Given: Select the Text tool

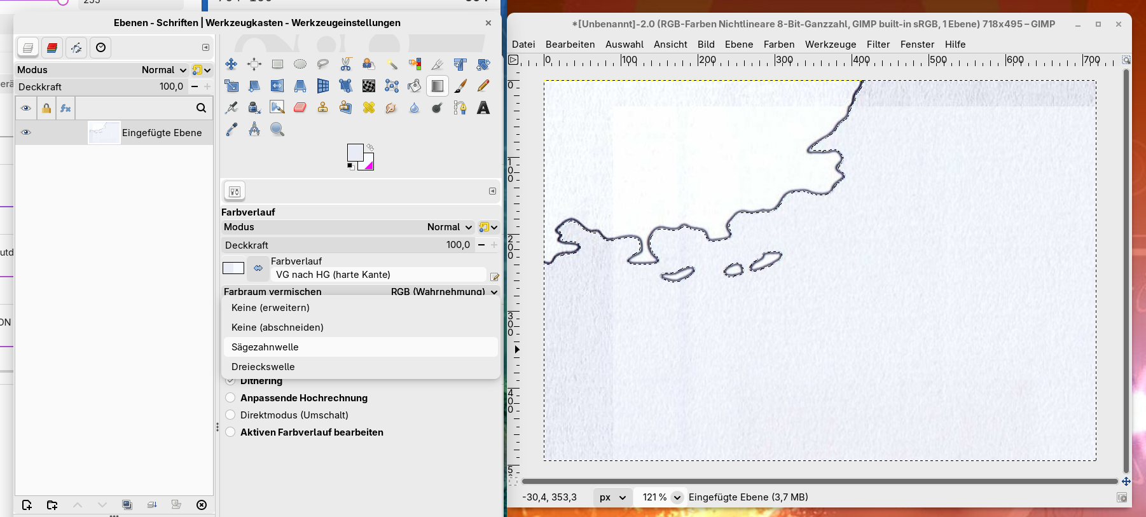Looking at the screenshot, I should (x=483, y=107).
